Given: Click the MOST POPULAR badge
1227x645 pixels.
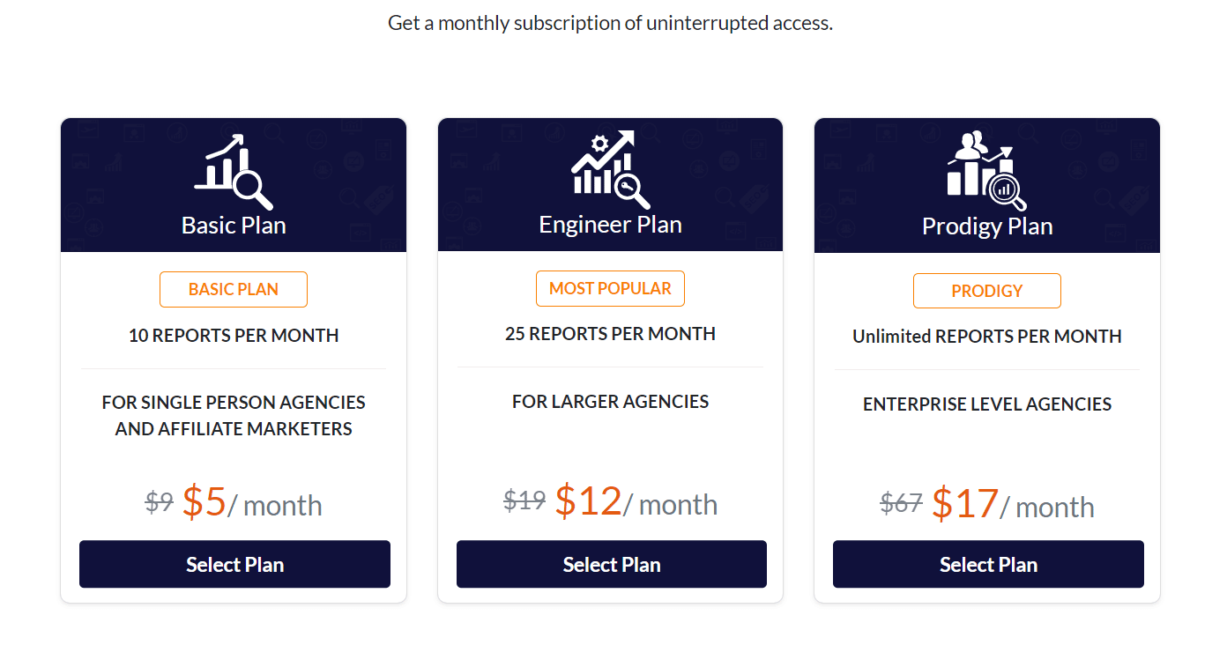Looking at the screenshot, I should (610, 288).
